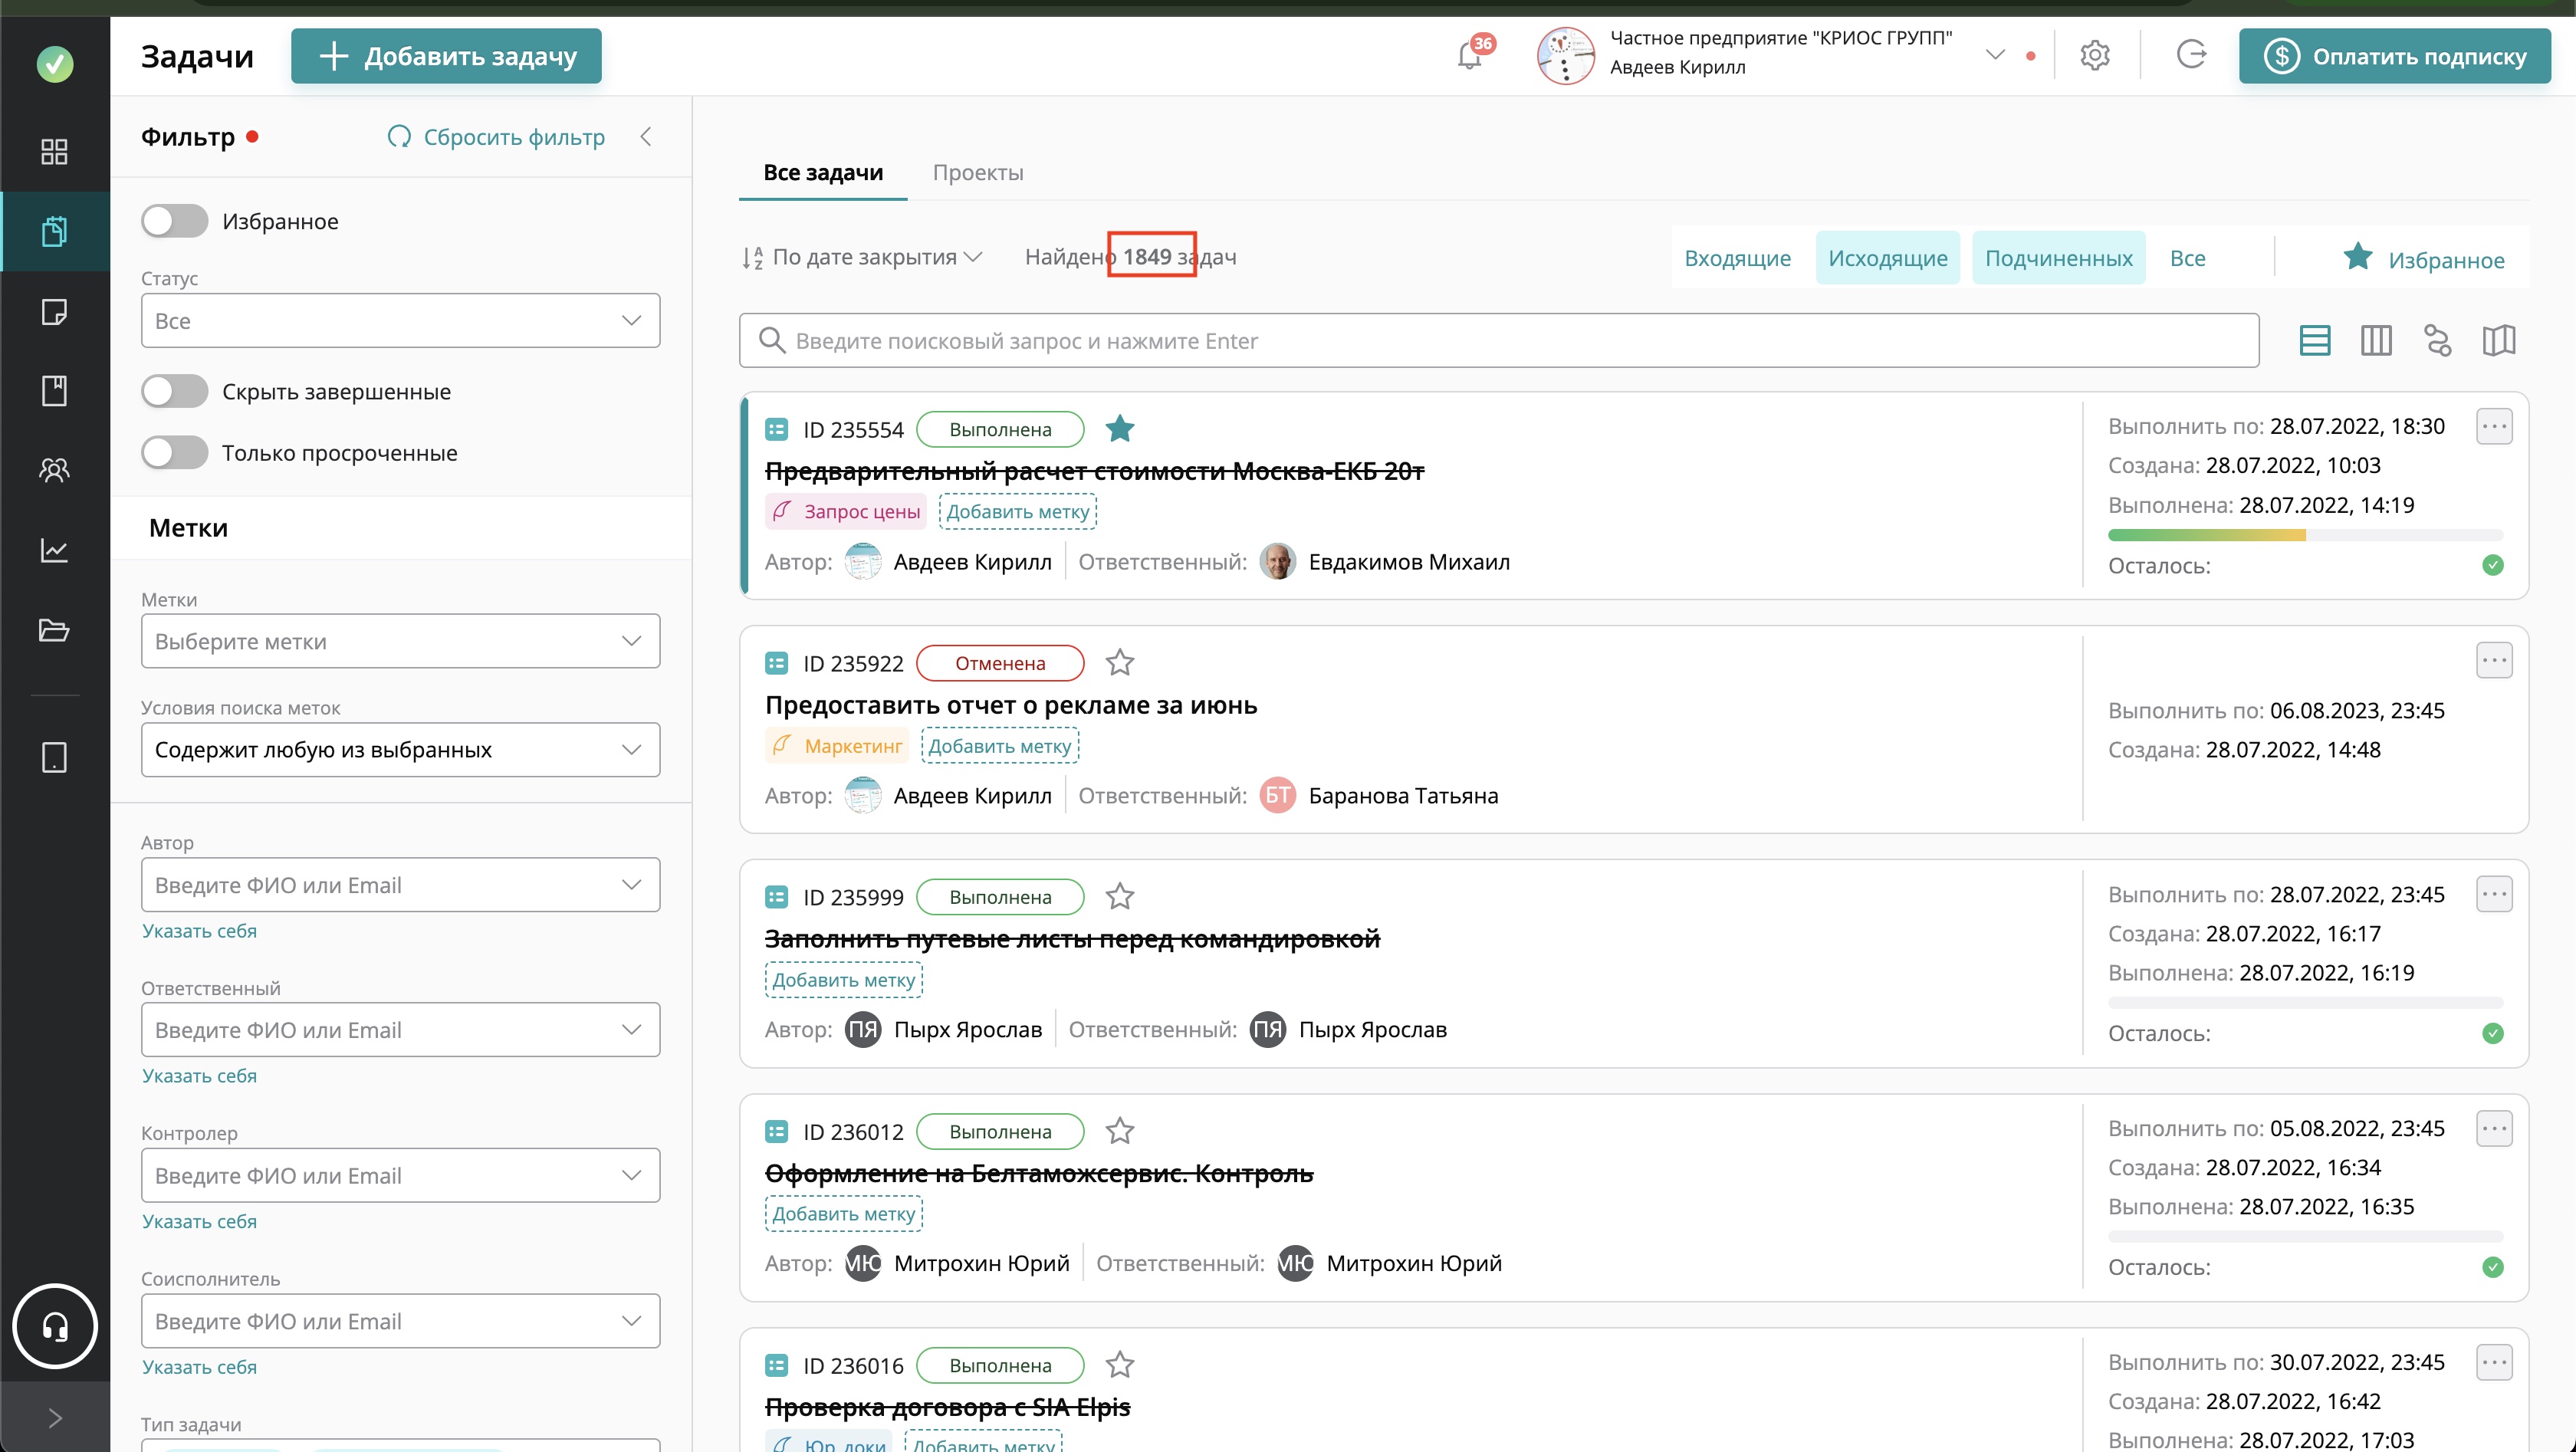This screenshot has width=2576, height=1452.
Task: Turn on Только просроченные switch
Action: coord(175,453)
